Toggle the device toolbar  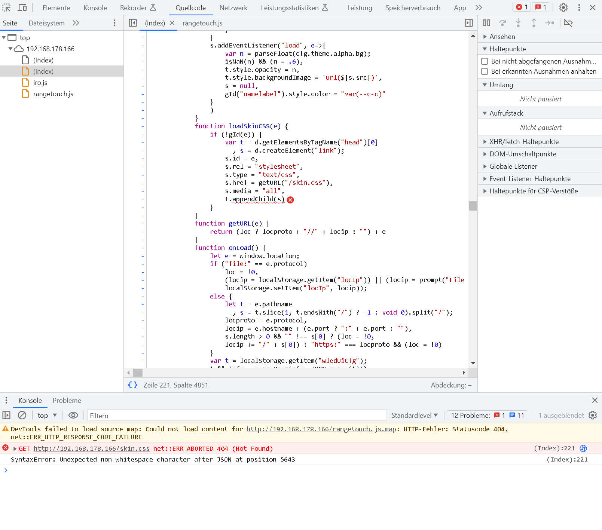click(22, 7)
